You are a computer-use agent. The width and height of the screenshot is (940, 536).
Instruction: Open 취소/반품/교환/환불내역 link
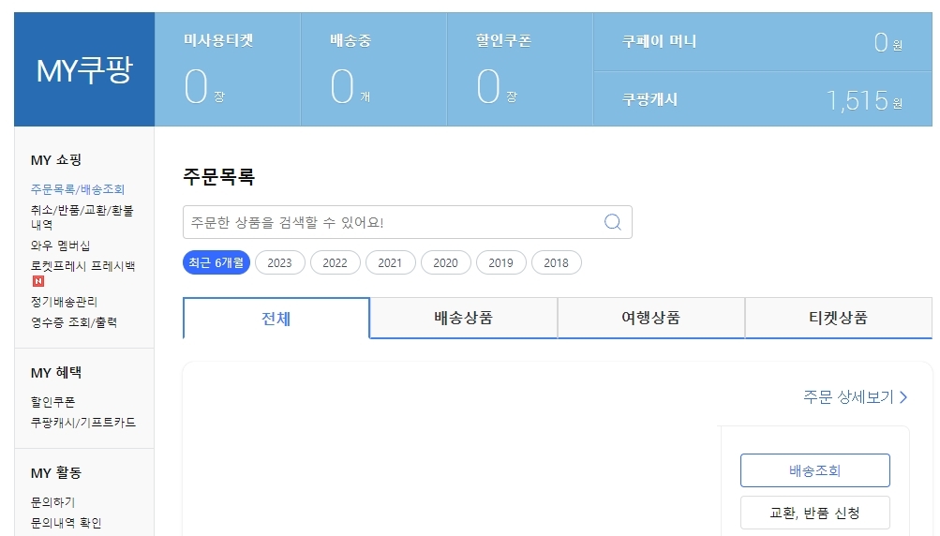point(82,217)
